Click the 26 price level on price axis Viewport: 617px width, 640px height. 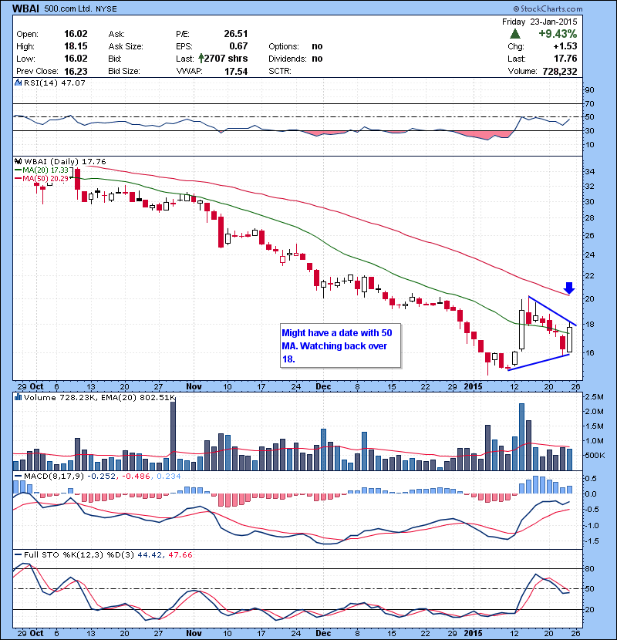590,235
